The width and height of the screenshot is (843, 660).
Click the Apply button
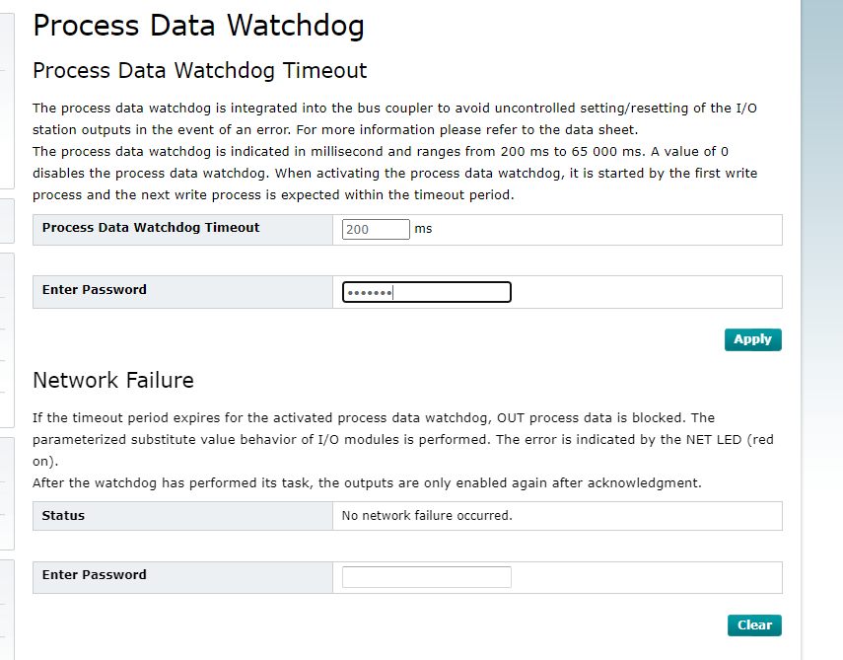(752, 339)
